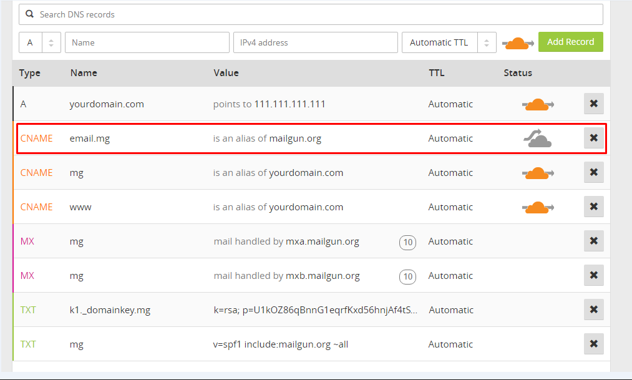Screen dimensions: 632x380
Task: Toggle proxy cloud for email.mg record
Action: point(537,139)
